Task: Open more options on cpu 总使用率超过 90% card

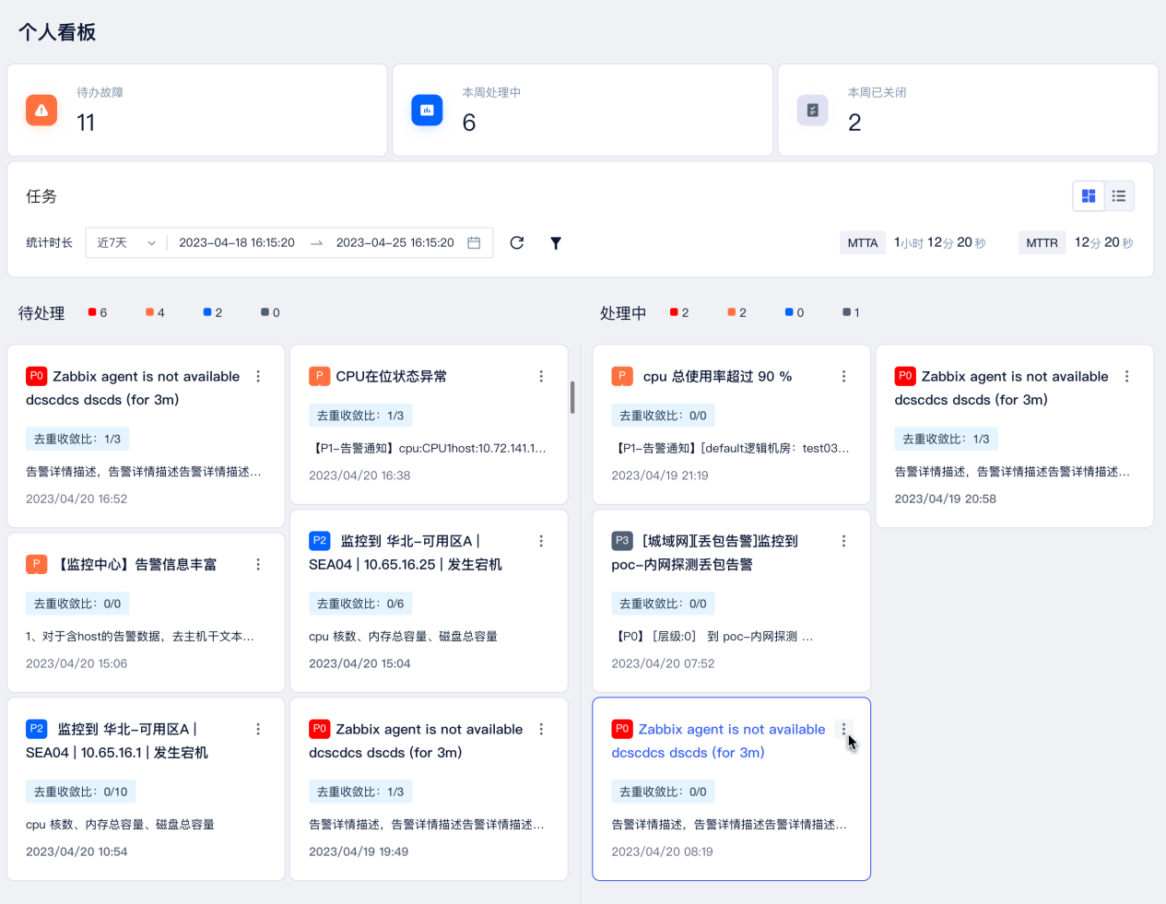Action: point(843,376)
